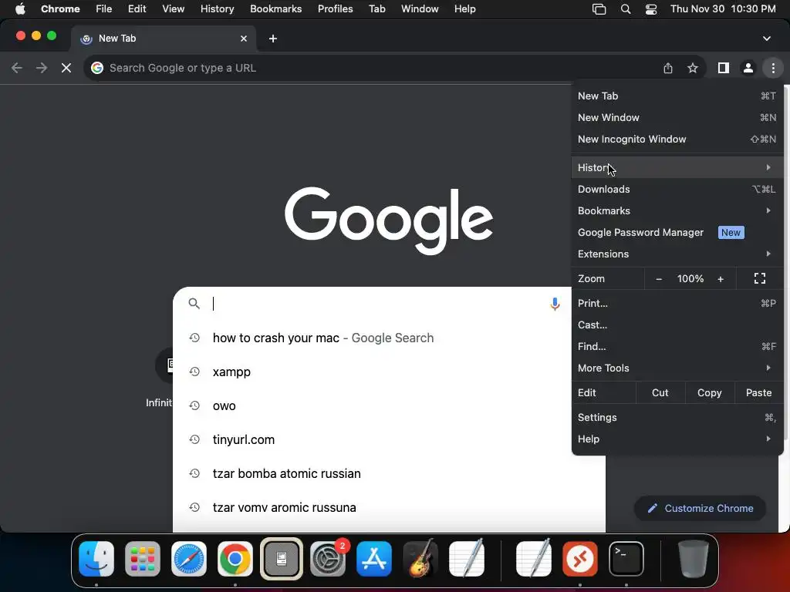
Task: Click the share icon in address bar
Action: click(668, 68)
